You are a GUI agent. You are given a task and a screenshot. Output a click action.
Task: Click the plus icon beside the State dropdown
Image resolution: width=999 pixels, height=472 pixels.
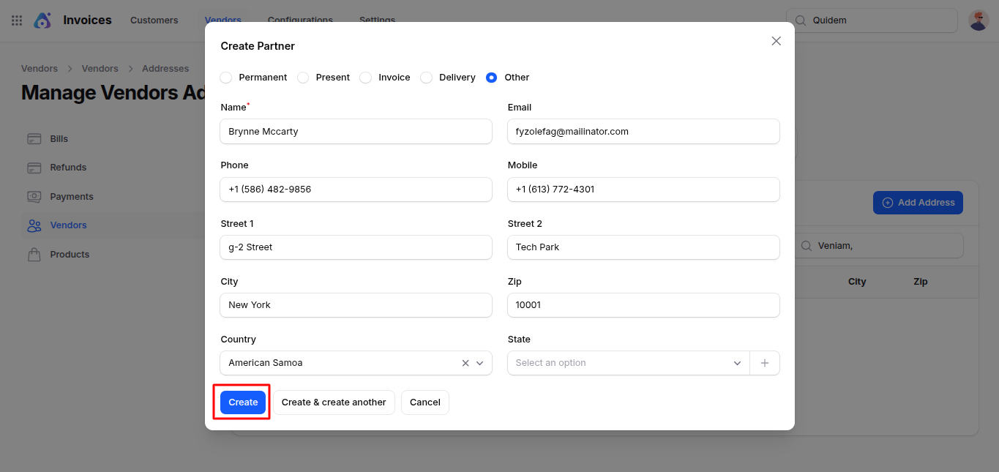(x=765, y=362)
